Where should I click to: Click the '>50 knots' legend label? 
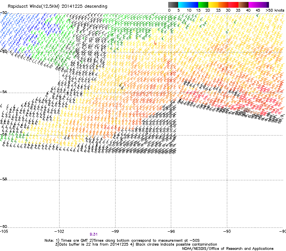pos(275,10)
